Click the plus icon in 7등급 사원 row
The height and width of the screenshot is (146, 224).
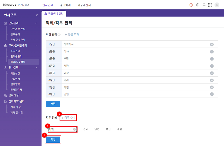[212, 87]
